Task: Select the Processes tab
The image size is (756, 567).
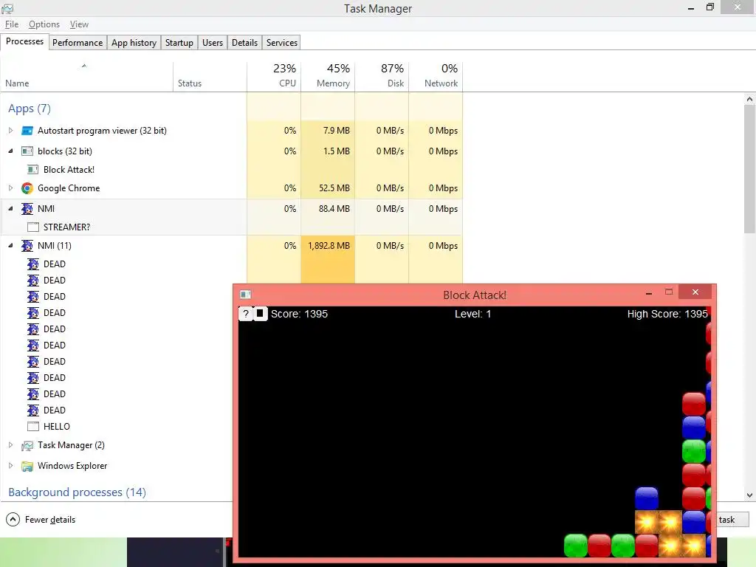Action: 24,41
